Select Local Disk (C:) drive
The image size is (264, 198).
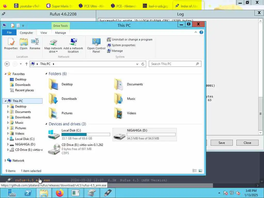(79, 134)
